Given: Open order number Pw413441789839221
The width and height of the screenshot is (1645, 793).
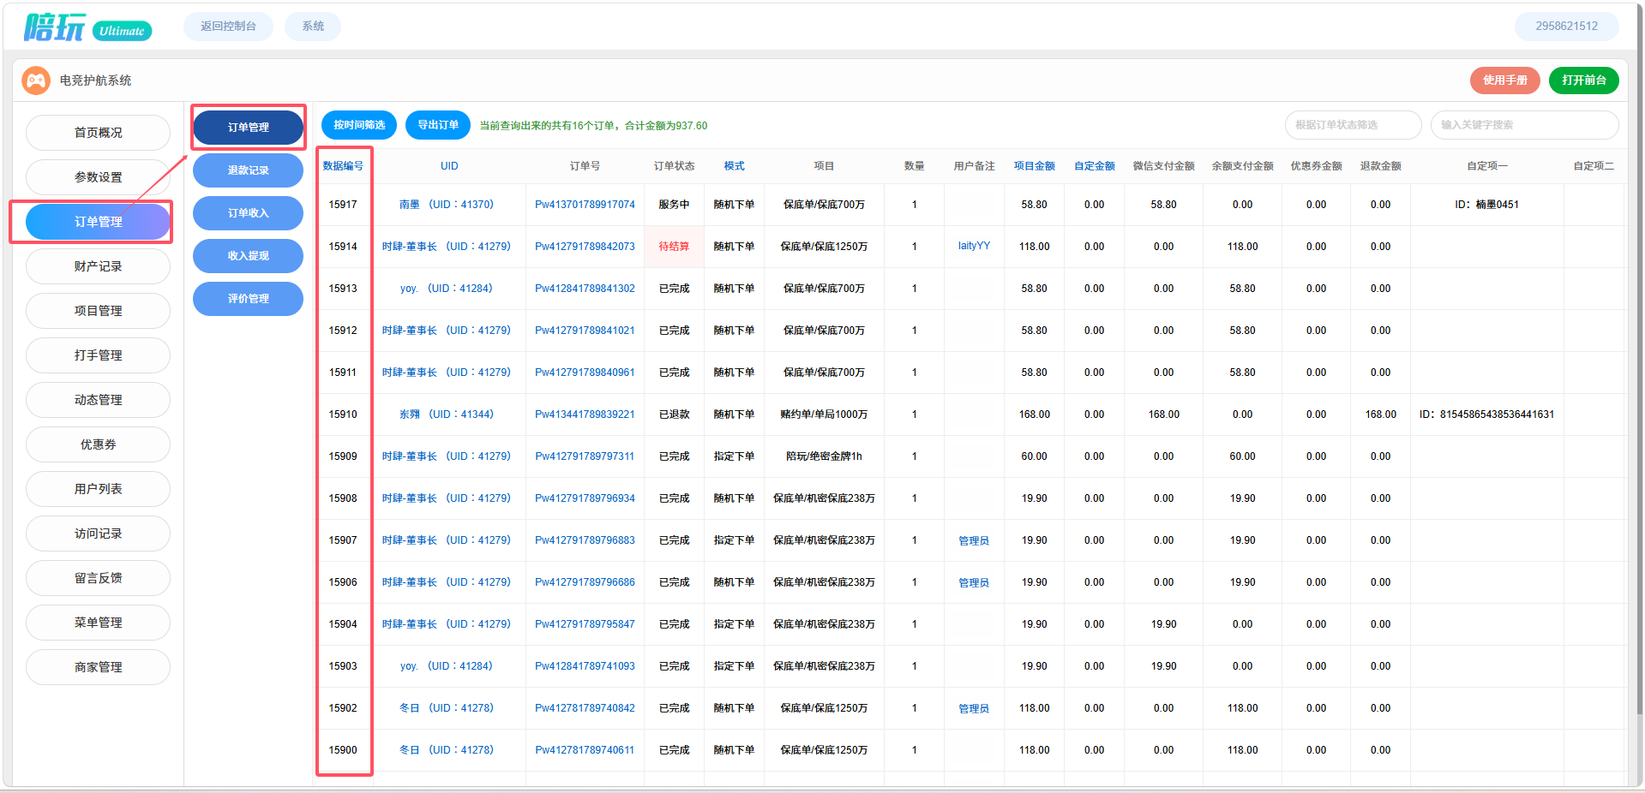Looking at the screenshot, I should (x=585, y=414).
